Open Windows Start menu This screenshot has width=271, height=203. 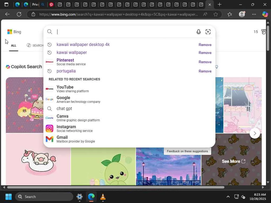(8, 197)
